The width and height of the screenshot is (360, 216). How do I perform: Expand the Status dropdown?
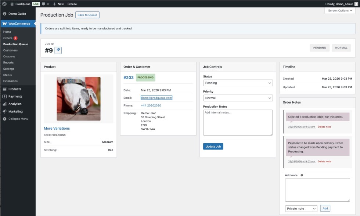[238, 83]
